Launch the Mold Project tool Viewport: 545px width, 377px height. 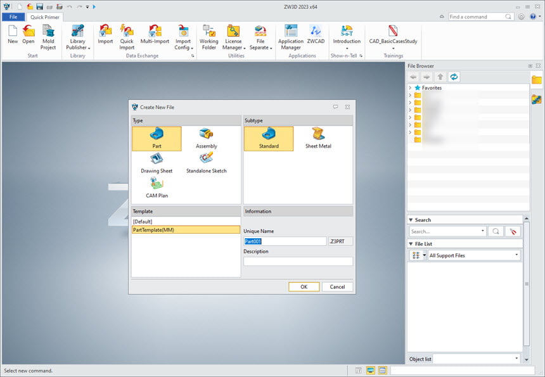pyautogui.click(x=48, y=37)
